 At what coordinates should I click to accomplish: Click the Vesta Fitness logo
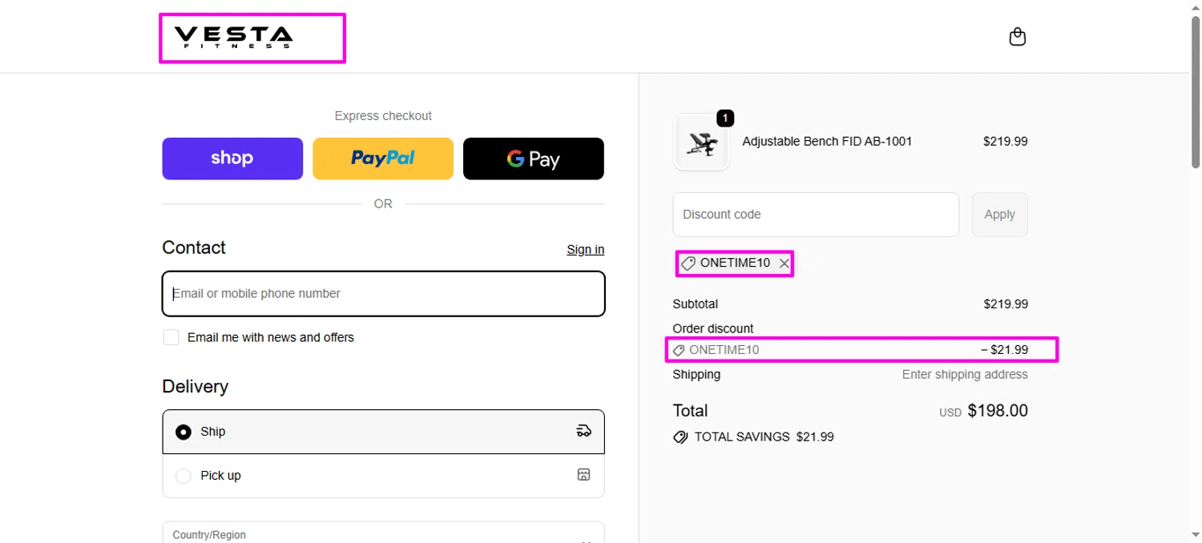point(234,38)
